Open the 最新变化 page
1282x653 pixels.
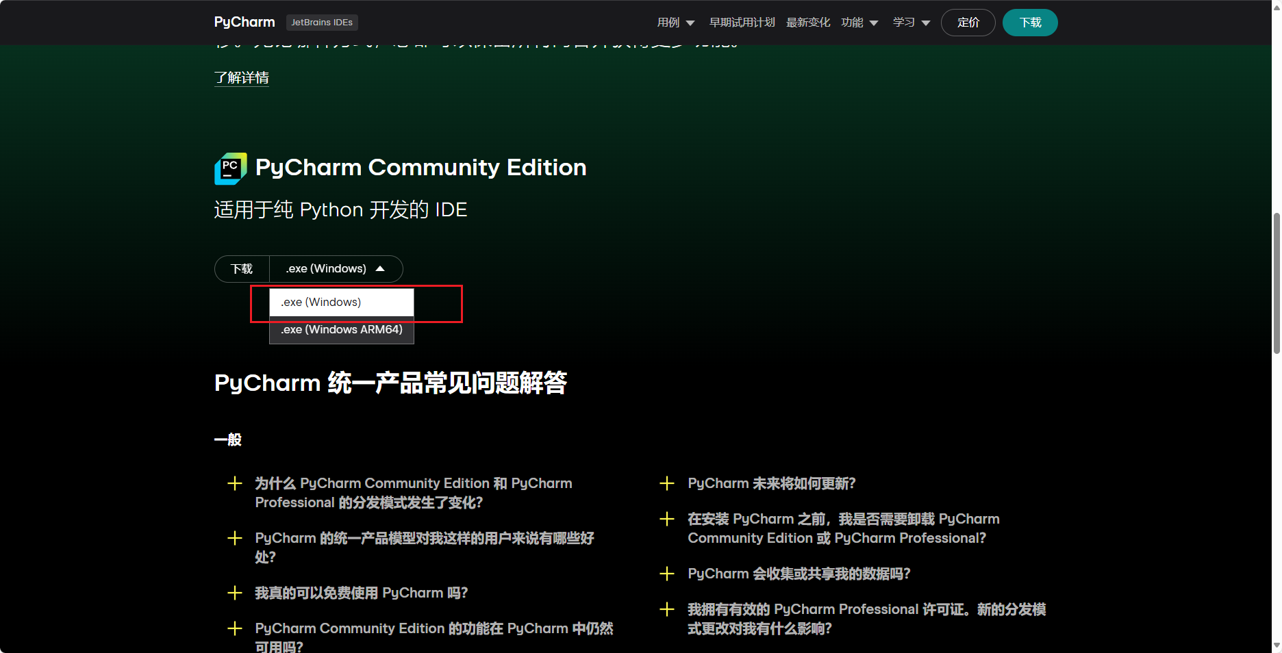(808, 23)
